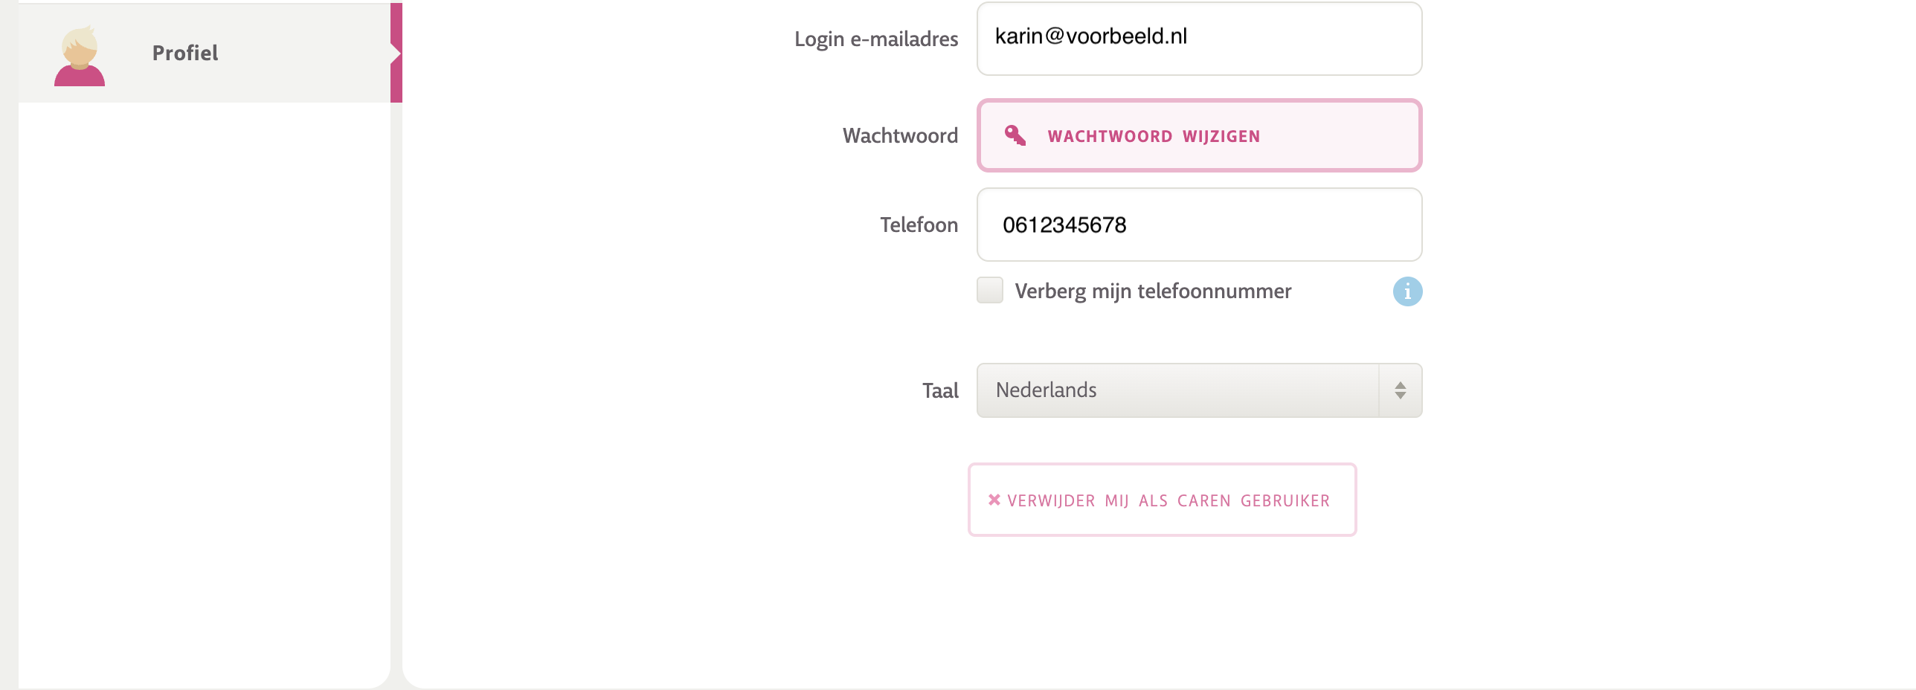This screenshot has width=1916, height=690.
Task: Click the X icon on the delete user button
Action: pos(994,500)
